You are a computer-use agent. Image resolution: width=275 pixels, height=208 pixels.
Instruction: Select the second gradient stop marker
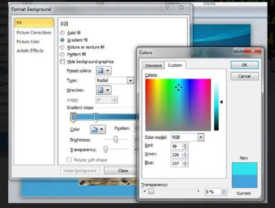click(x=96, y=117)
